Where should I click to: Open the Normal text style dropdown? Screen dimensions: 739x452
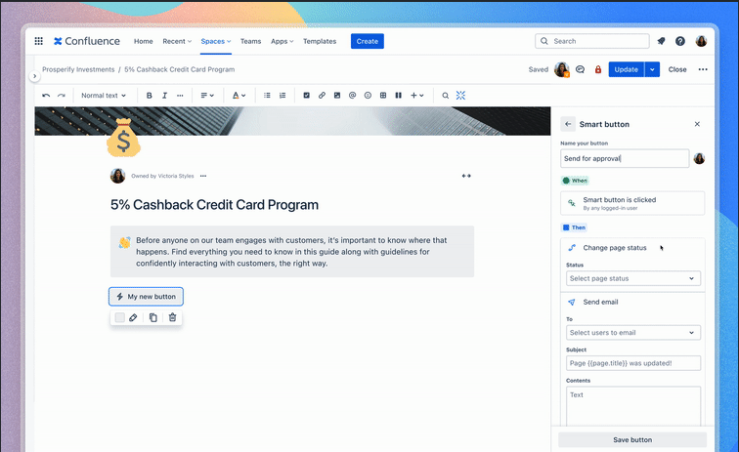tap(104, 95)
